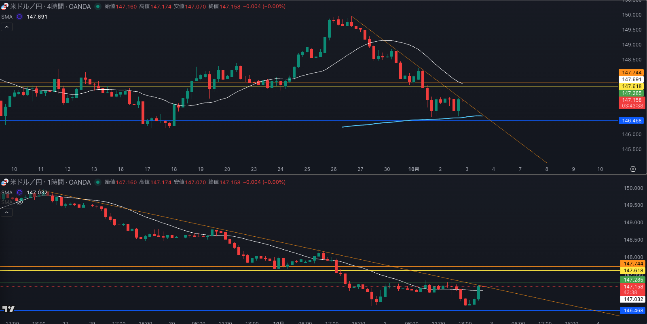The width and height of the screenshot is (647, 324).
Task: Click SMA refresh icon on 1-hour chart
Action: [19, 192]
